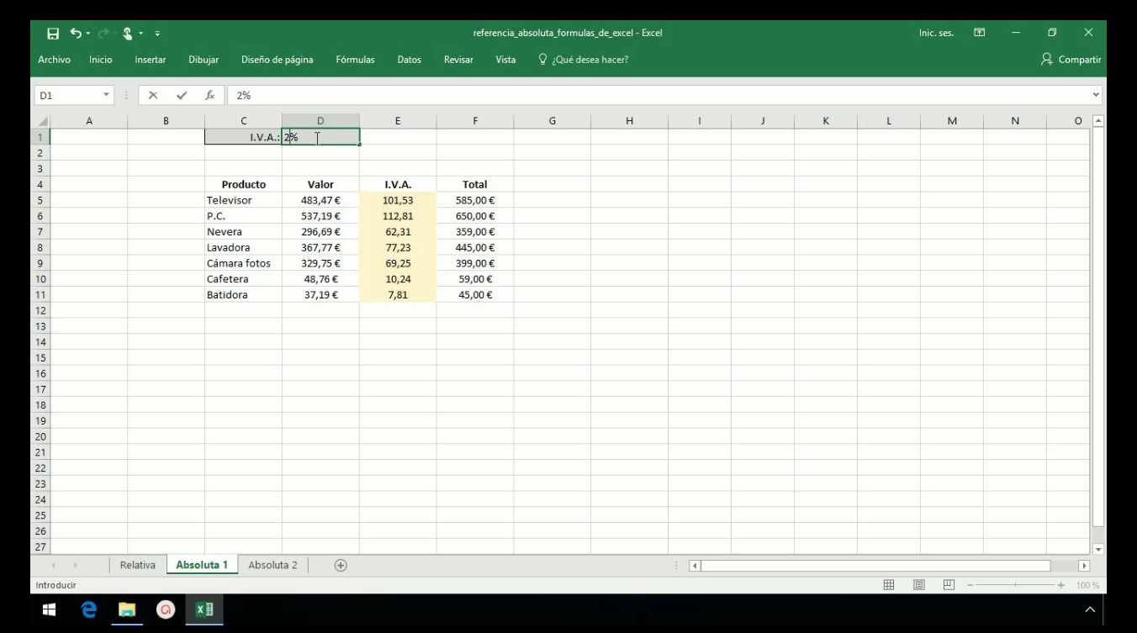Open the Fórmulas tab
The image size is (1137, 633).
[355, 60]
